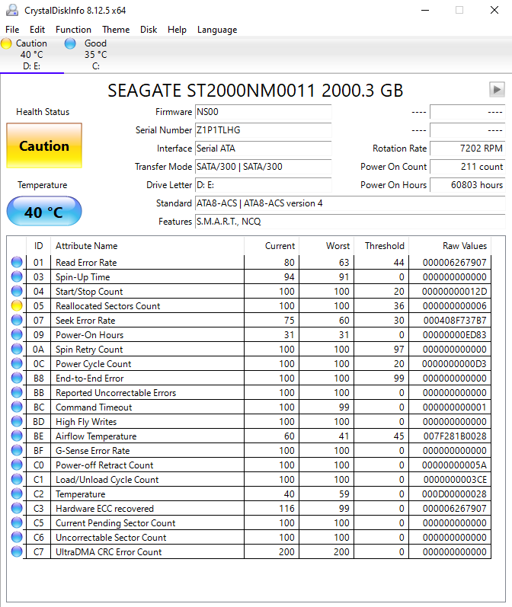Click the yellow Caution status circle icon
This screenshot has width=512, height=607.
point(6,43)
